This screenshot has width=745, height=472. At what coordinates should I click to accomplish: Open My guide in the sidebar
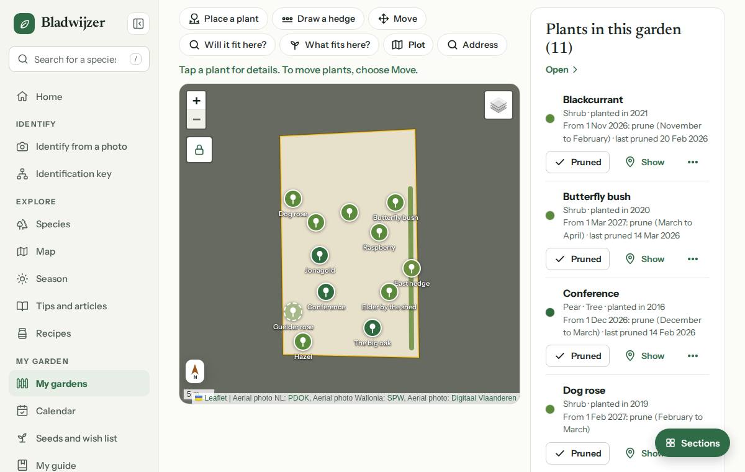point(79,465)
